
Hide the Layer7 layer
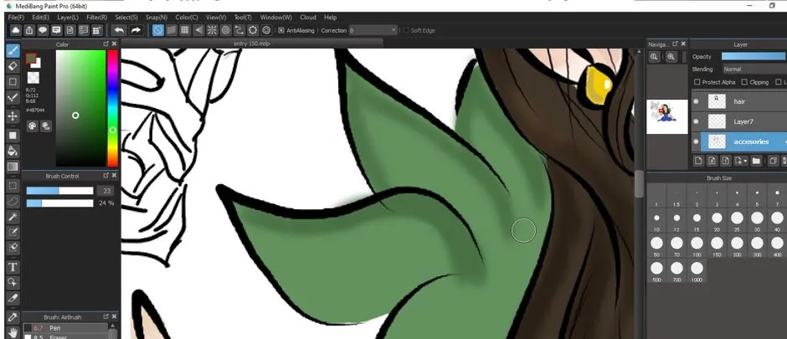[x=696, y=121]
